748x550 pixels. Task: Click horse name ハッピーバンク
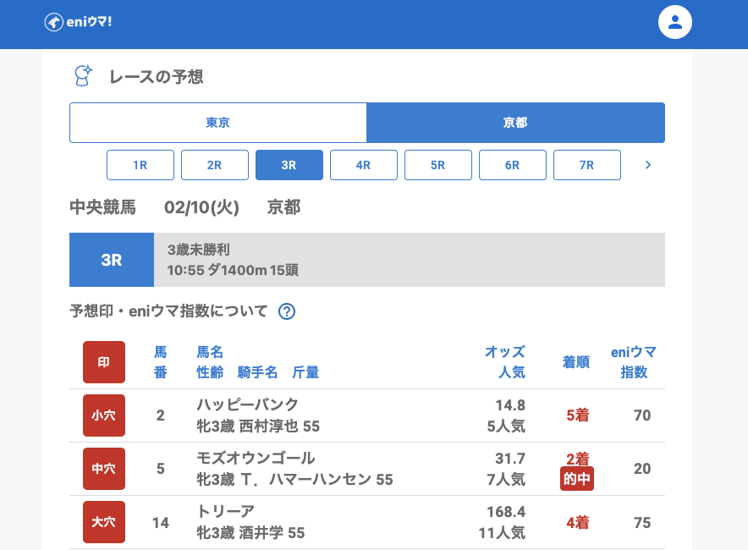pyautogui.click(x=247, y=404)
